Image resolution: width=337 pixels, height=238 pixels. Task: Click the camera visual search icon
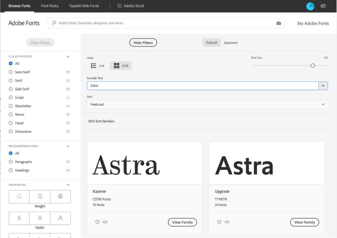point(278,23)
